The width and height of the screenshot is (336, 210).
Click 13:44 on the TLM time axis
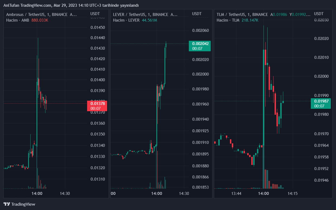(x=236, y=193)
